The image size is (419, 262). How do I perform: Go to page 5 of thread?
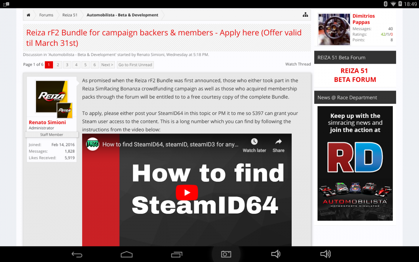point(85,65)
